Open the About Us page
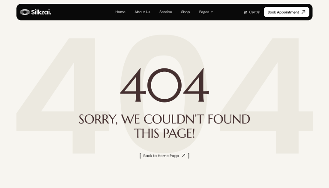This screenshot has width=329, height=188. pyautogui.click(x=142, y=12)
